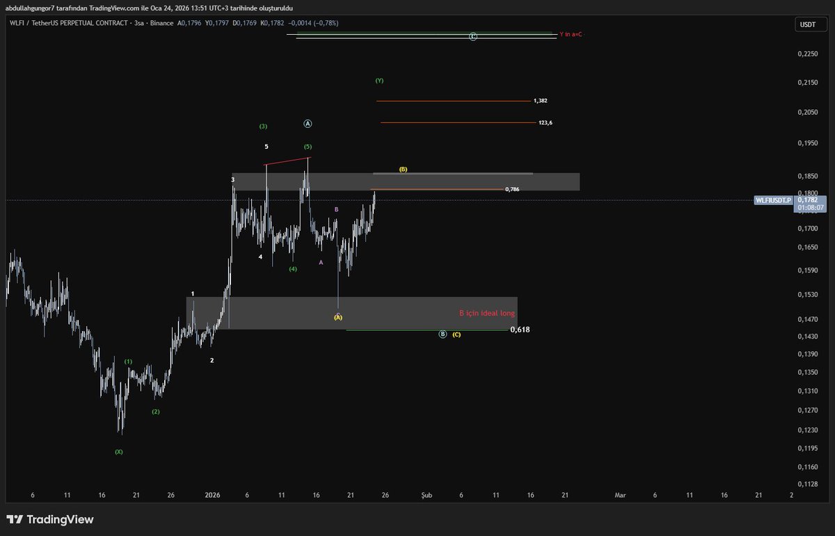Select the 123,6 Fibonacci level label
Image resolution: width=835 pixels, height=536 pixels.
coord(546,123)
